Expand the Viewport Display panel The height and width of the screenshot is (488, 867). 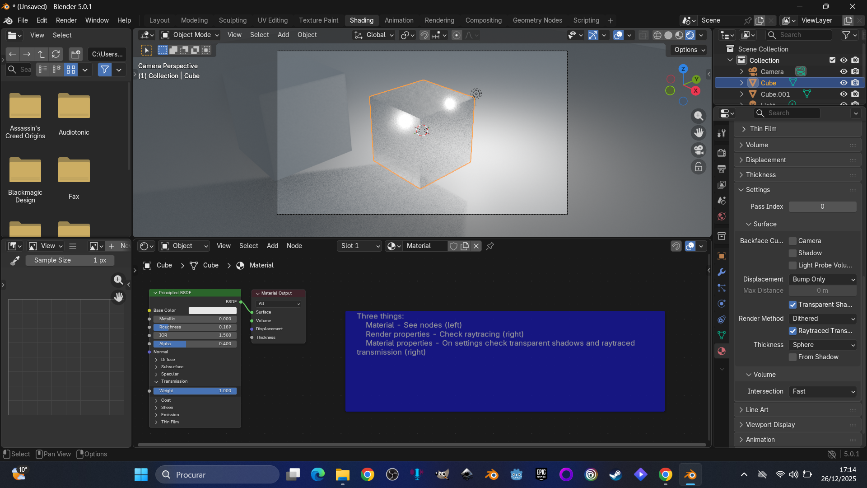(x=770, y=425)
